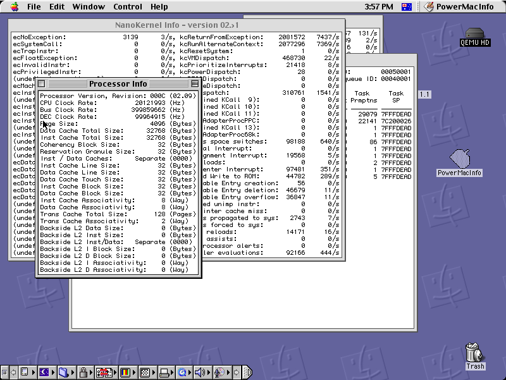Viewport: 506px width, 380px height.
Task: Click the 'ecFloatException:' label
Action: coord(45,58)
